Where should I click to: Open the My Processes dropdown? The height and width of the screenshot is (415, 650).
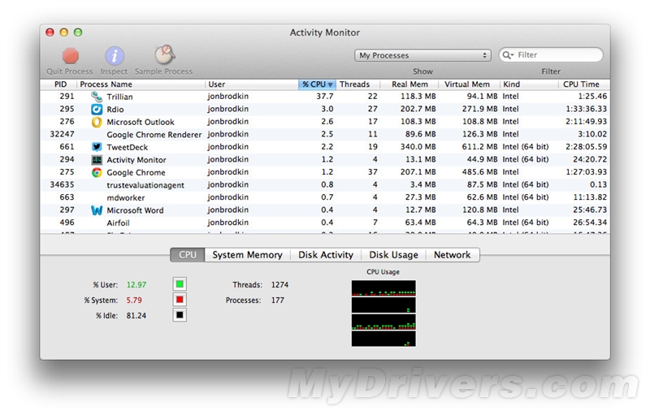(x=422, y=55)
